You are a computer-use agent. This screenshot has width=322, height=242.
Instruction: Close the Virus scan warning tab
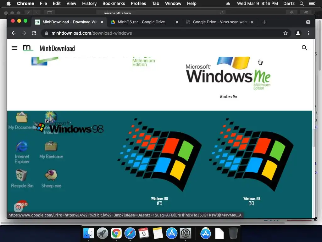coord(252,22)
